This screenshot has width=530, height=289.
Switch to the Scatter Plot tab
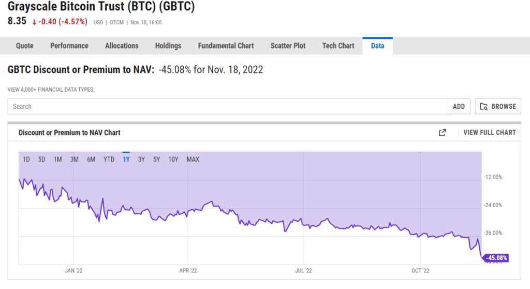click(288, 46)
